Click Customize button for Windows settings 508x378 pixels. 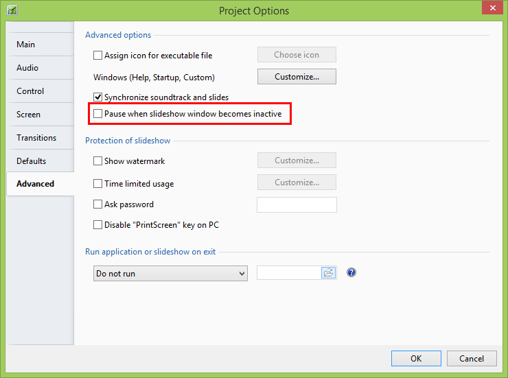click(x=297, y=77)
